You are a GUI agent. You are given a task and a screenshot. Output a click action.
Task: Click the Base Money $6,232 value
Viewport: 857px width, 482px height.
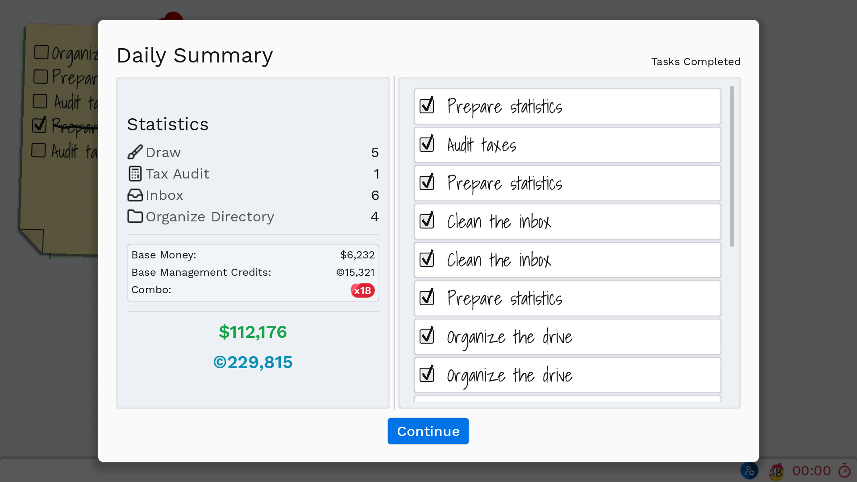coord(357,255)
